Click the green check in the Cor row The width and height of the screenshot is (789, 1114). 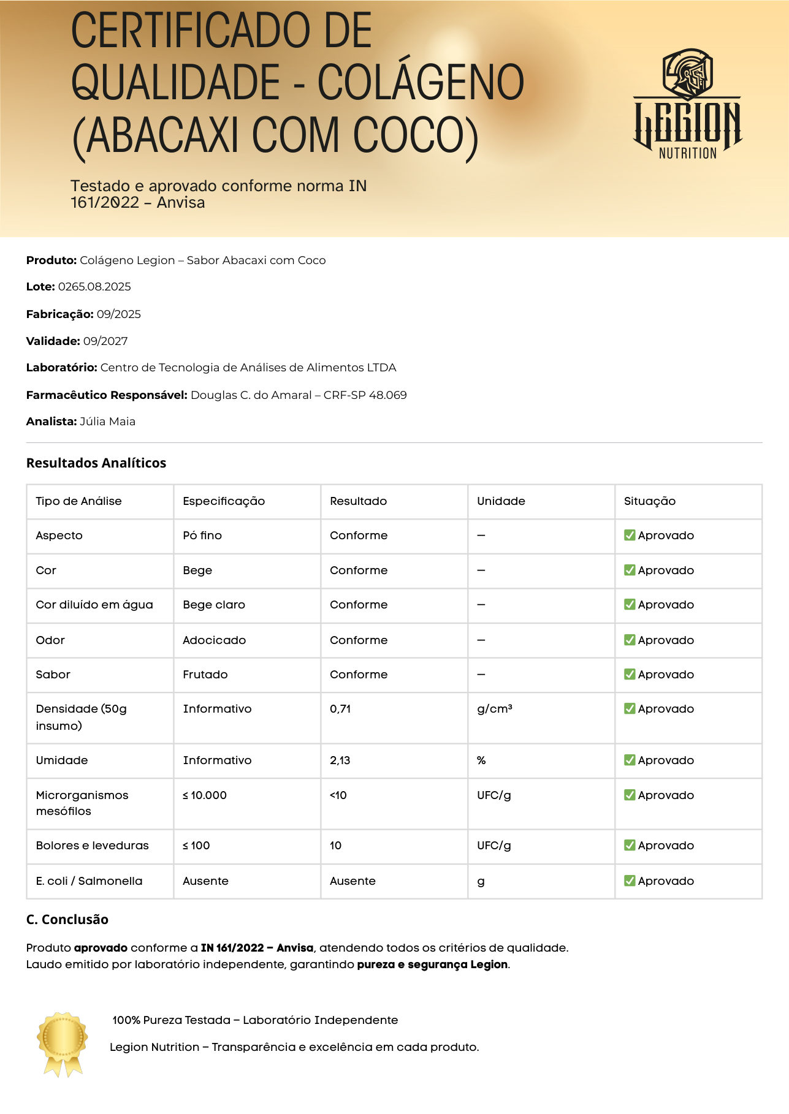tap(630, 570)
